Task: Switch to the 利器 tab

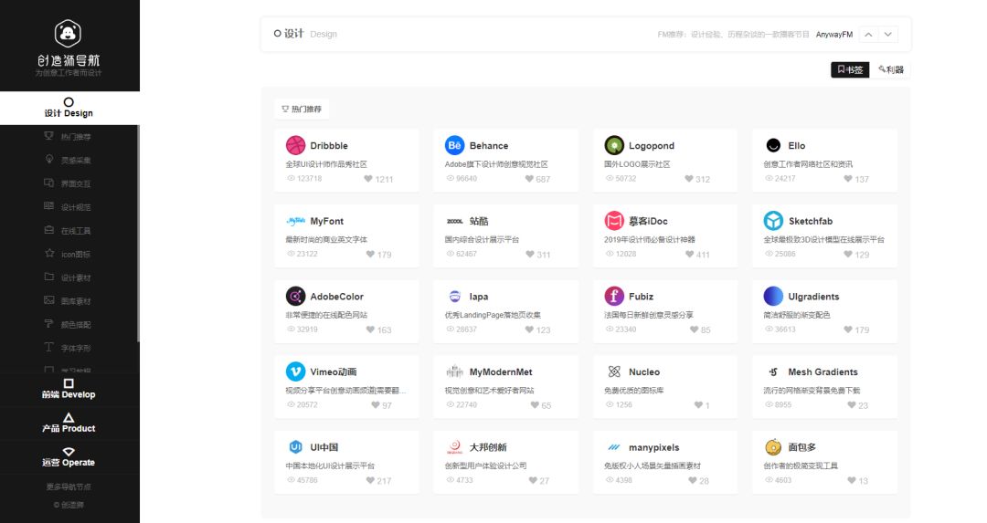Action: click(891, 69)
